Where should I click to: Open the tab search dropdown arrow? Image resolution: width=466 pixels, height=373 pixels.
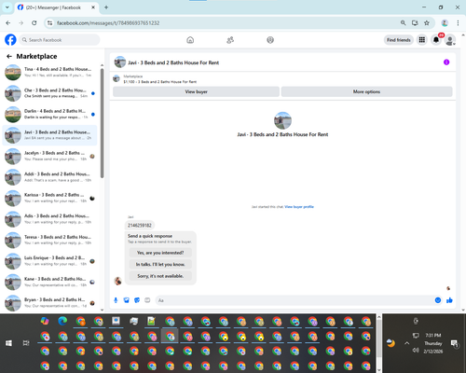click(7, 7)
